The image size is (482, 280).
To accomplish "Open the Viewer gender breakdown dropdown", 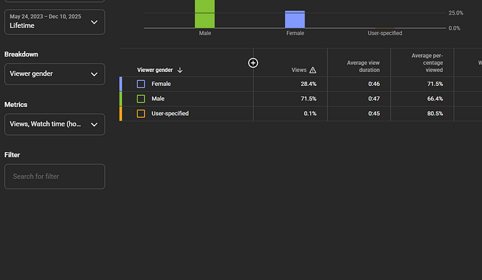I will click(54, 74).
